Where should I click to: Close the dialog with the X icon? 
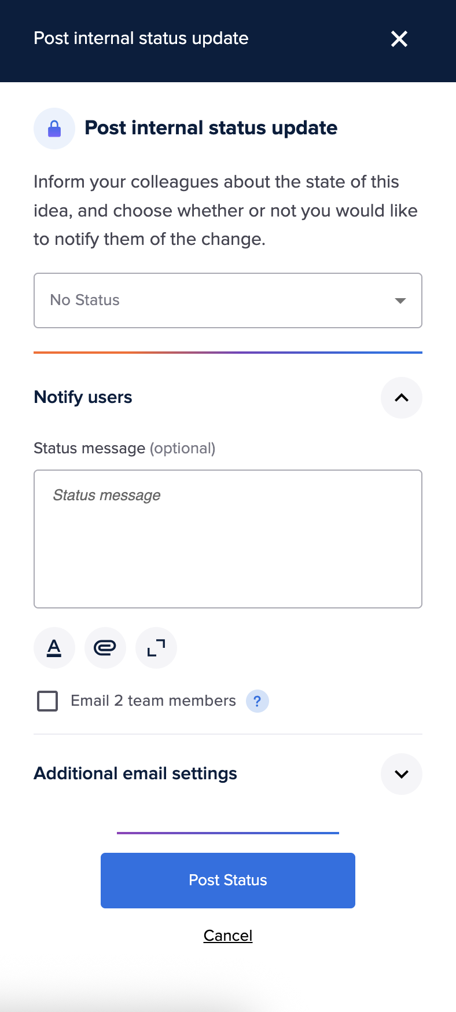tap(399, 39)
